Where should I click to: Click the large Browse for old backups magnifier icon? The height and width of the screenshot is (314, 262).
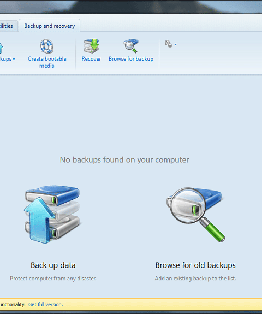[195, 215]
